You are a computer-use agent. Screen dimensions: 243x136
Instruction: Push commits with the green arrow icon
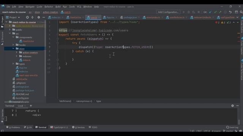pyautogui.click(x=220, y=12)
